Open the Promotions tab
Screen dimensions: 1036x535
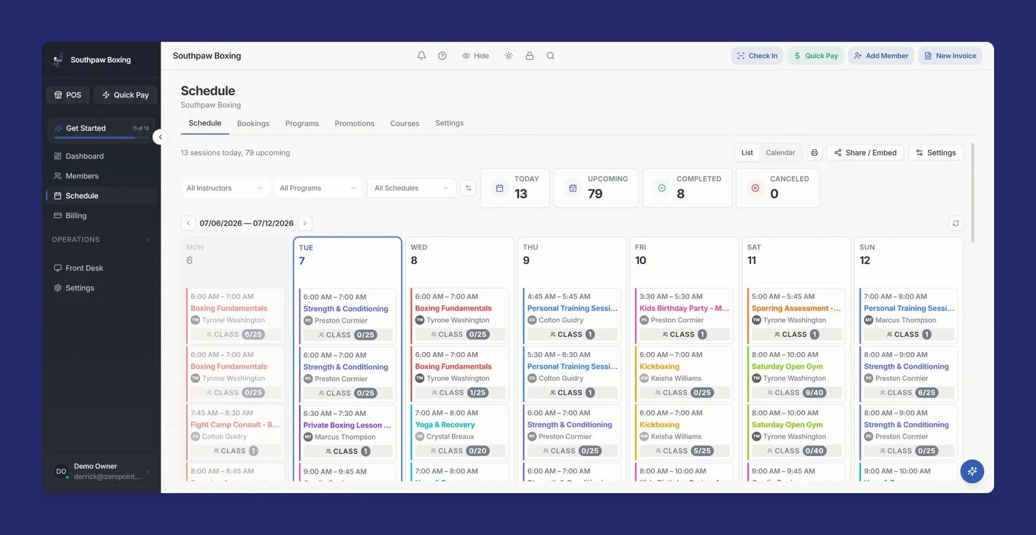354,124
